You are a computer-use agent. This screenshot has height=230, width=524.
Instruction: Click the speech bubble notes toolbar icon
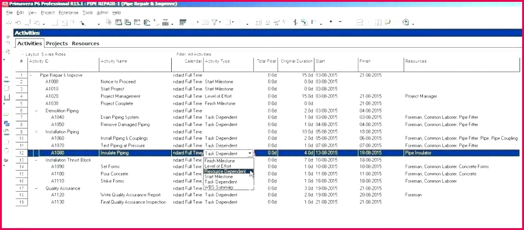[387, 22]
